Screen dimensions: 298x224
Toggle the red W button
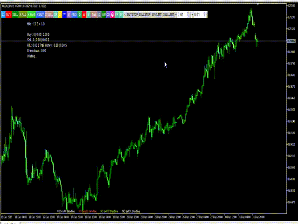[84, 14]
